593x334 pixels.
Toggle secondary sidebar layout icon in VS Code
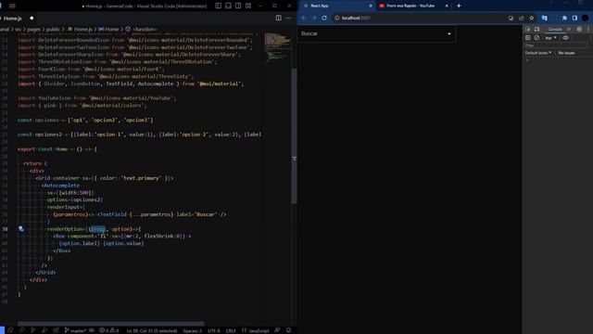point(238,6)
